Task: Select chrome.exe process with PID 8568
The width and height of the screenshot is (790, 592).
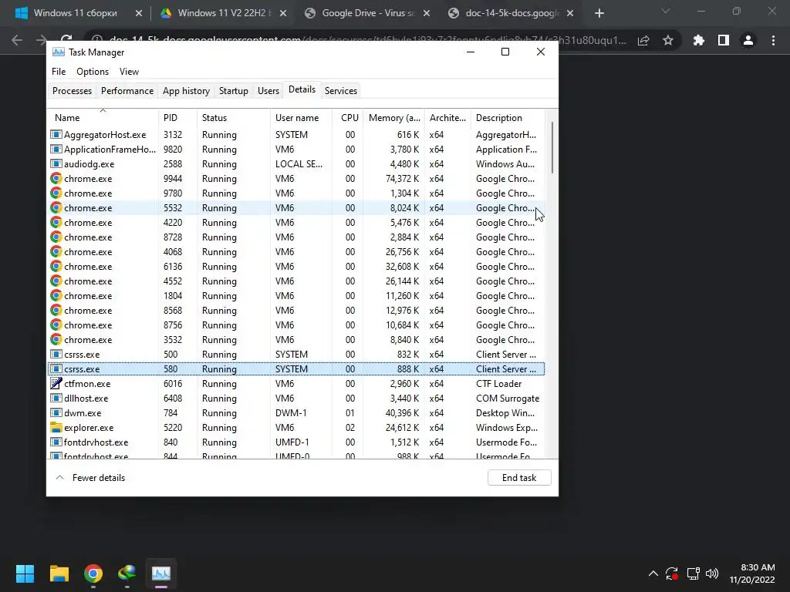Action: (x=296, y=311)
